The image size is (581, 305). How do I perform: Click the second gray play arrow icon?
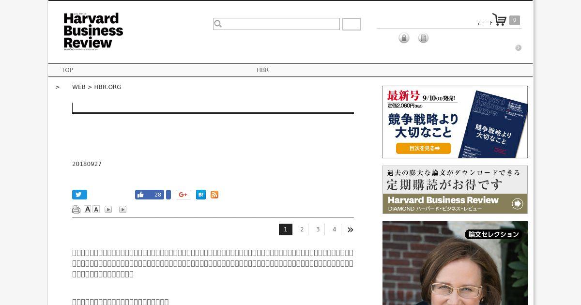123,210
